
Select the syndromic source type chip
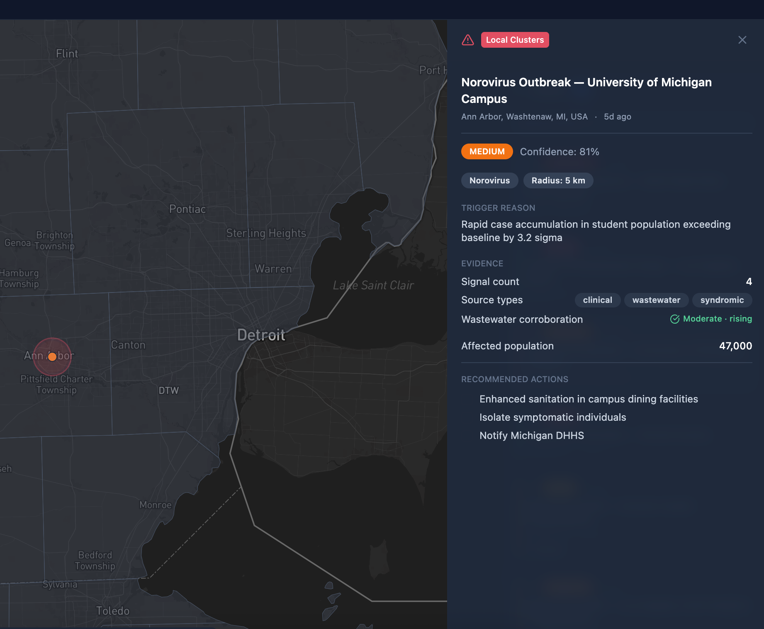pos(722,300)
